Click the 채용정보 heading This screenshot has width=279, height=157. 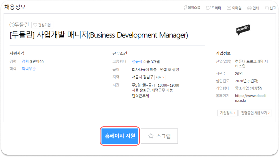coord(15,7)
